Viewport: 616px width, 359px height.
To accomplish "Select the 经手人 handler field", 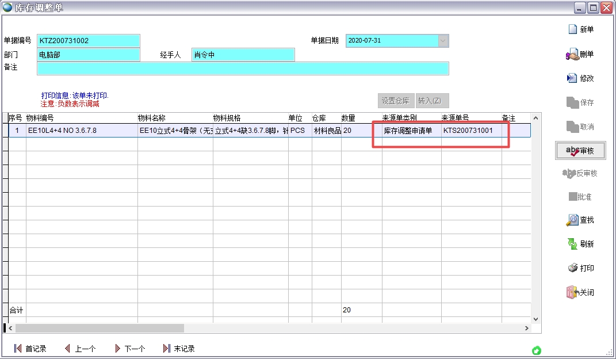I will (x=243, y=55).
